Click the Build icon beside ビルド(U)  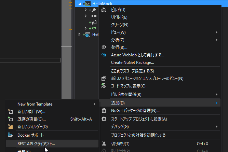(x=104, y=10)
